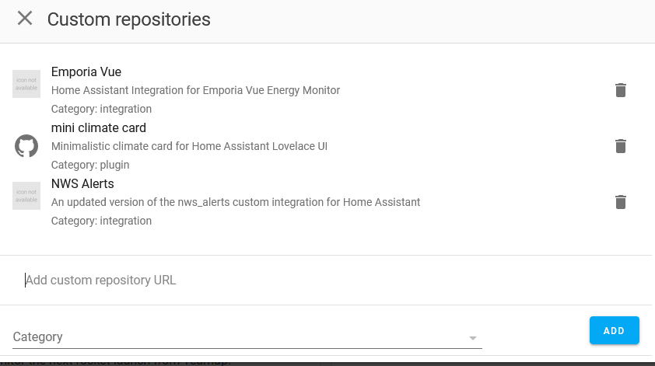The width and height of the screenshot is (655, 366).
Task: Open the NWS Alerts repository title
Action: pos(82,184)
